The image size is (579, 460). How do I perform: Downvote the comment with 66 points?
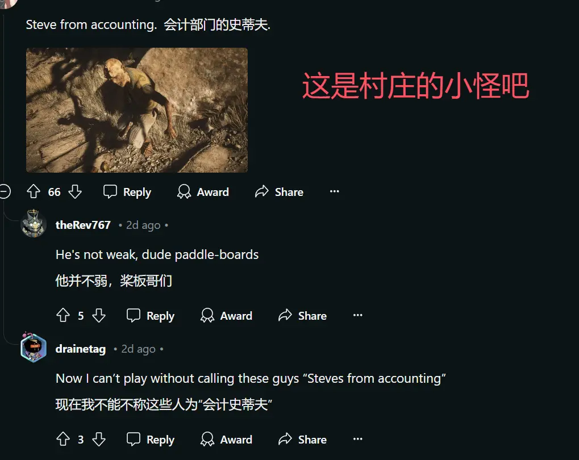tap(75, 191)
